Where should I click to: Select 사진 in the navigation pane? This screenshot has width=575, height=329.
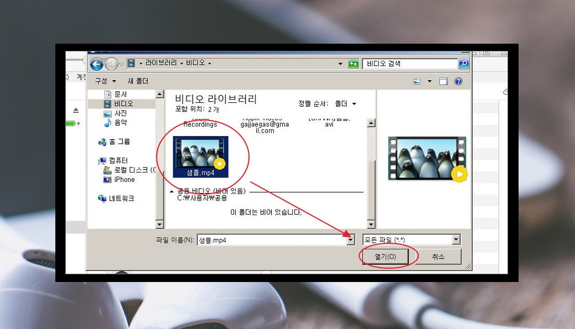pyautogui.click(x=121, y=113)
